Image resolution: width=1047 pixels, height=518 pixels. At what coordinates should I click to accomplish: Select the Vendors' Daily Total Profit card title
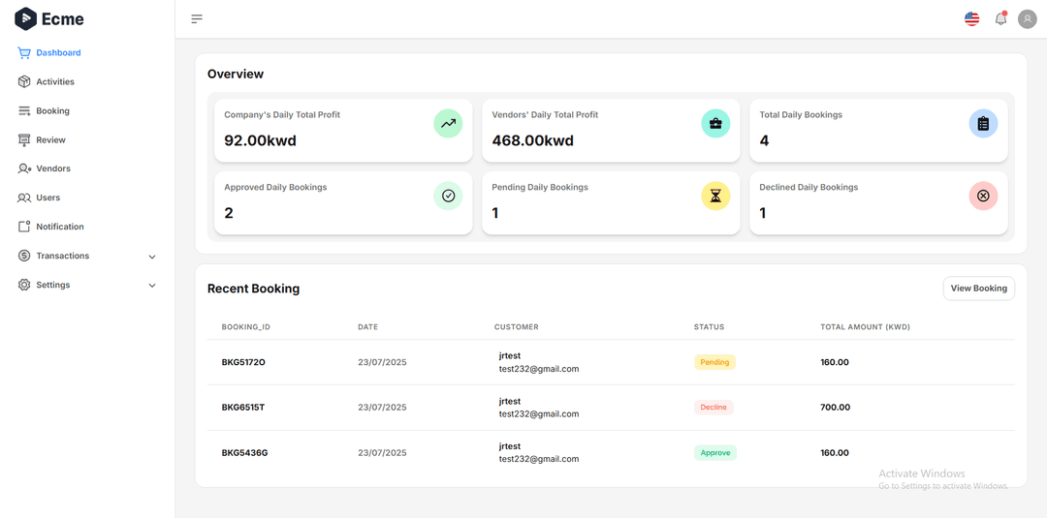[545, 114]
